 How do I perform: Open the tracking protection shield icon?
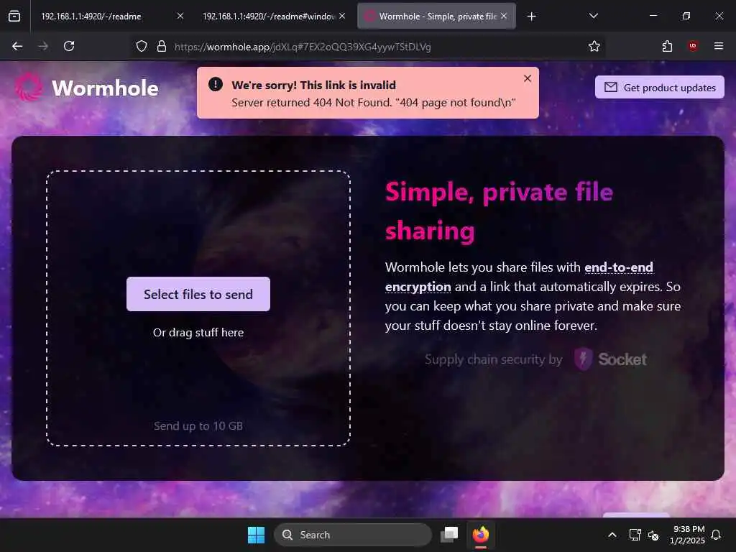point(142,46)
